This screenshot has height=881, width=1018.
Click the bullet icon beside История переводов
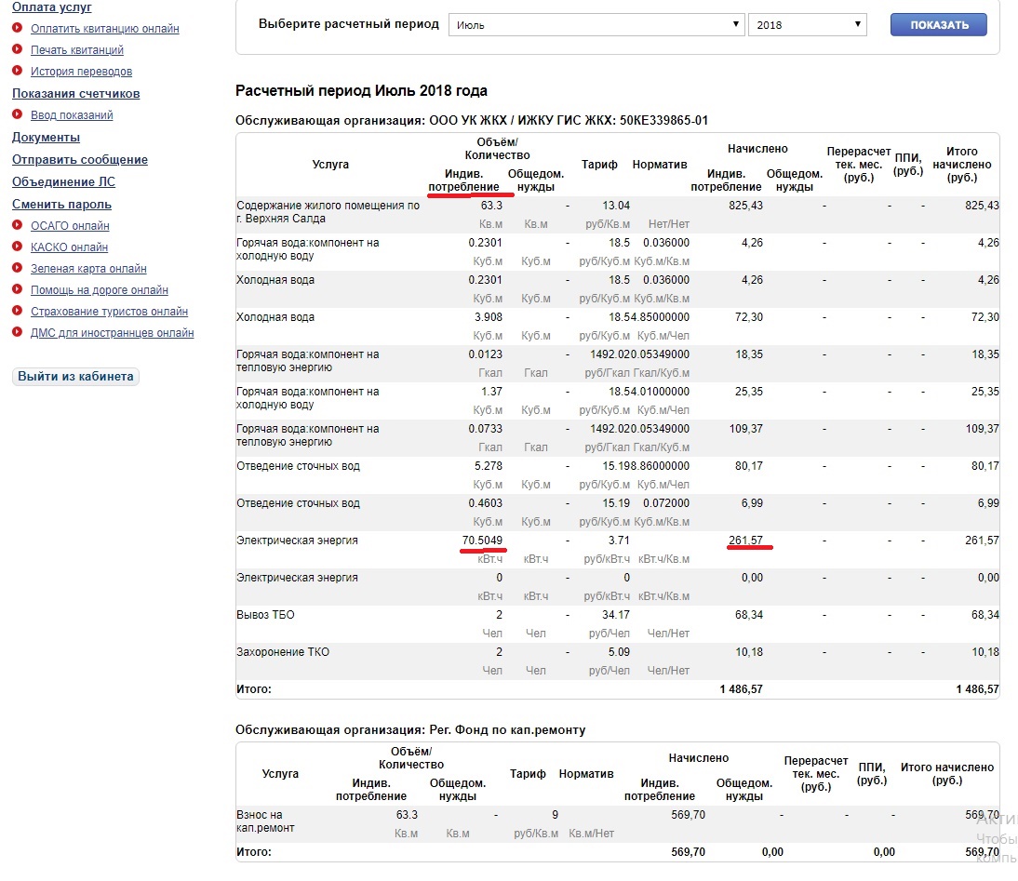click(x=18, y=71)
